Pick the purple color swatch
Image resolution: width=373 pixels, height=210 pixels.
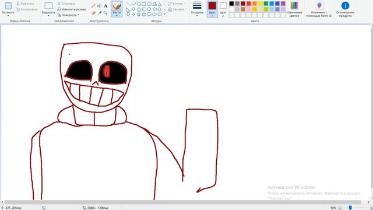click(283, 3)
